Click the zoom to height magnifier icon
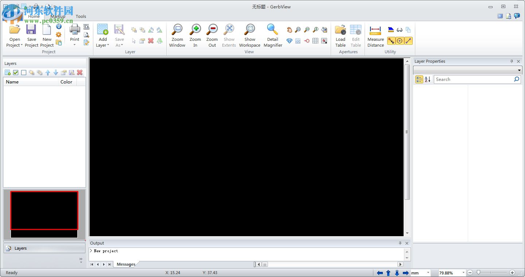 click(x=316, y=30)
